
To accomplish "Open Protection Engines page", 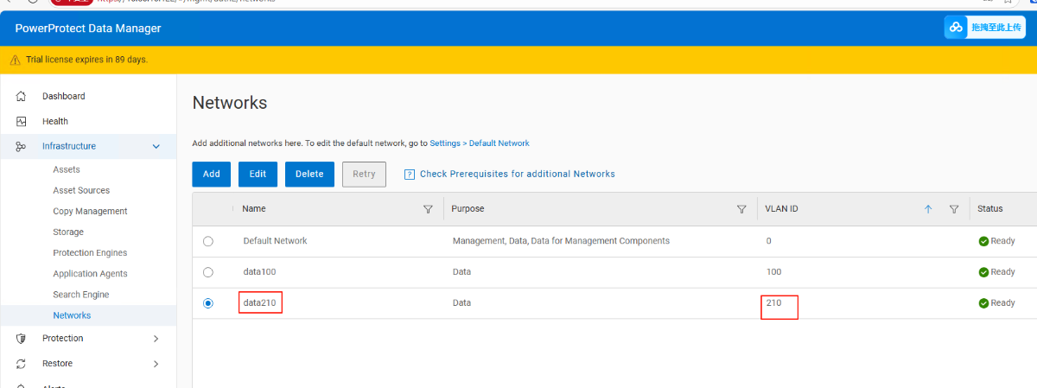I will pyautogui.click(x=90, y=252).
